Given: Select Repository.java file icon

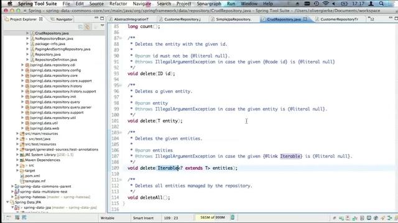Looking at the screenshot, I should pyautogui.click(x=32, y=55).
